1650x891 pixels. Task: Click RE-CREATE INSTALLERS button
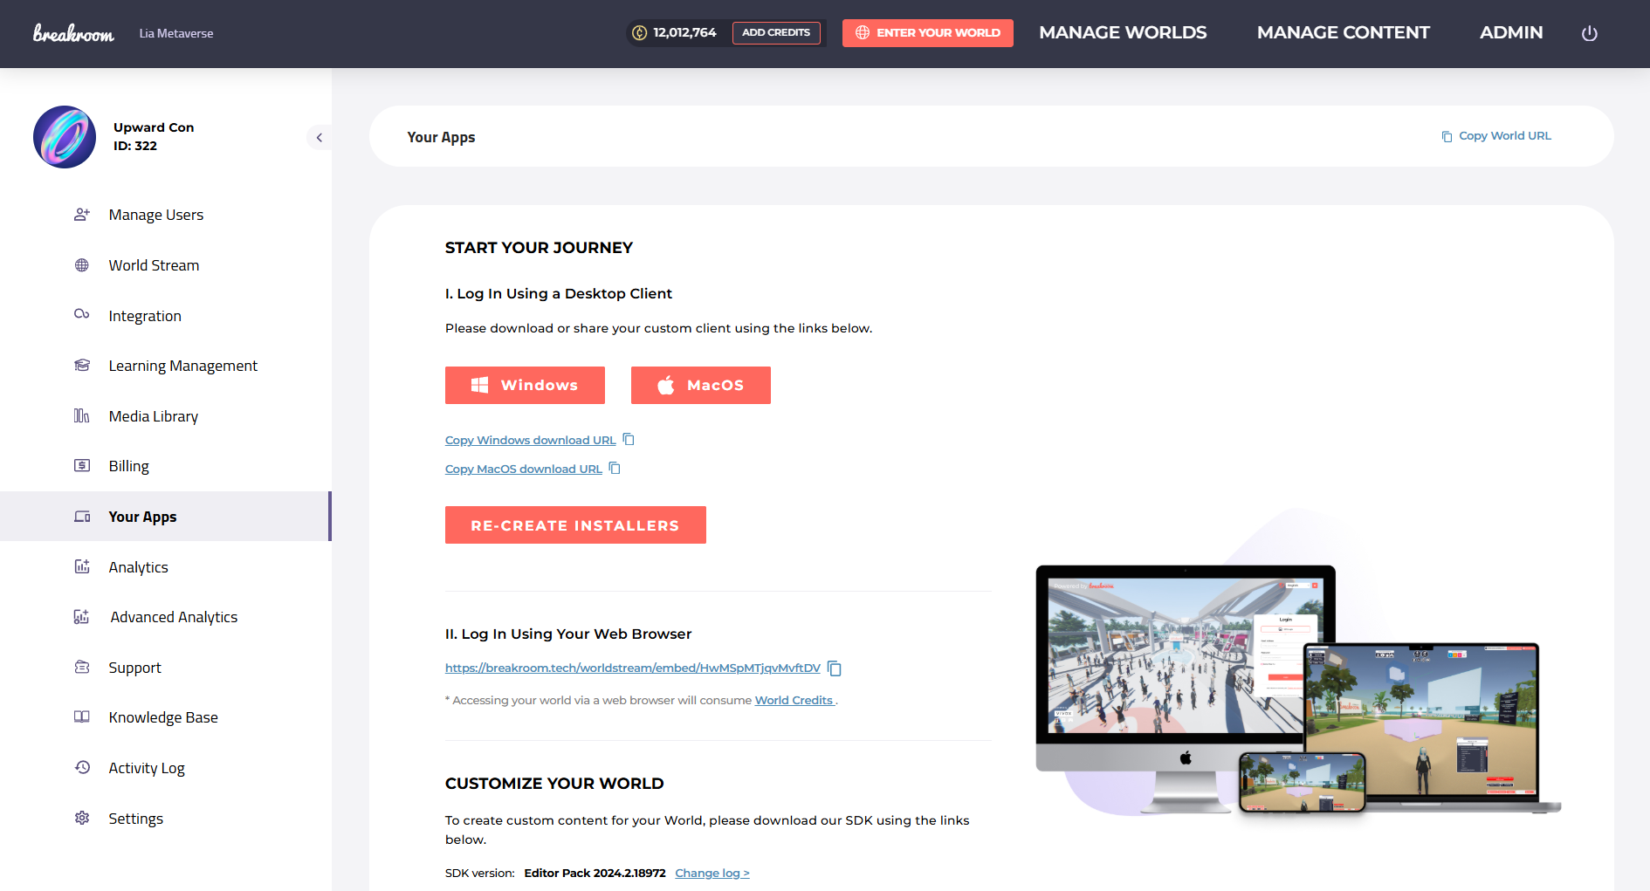click(575, 525)
